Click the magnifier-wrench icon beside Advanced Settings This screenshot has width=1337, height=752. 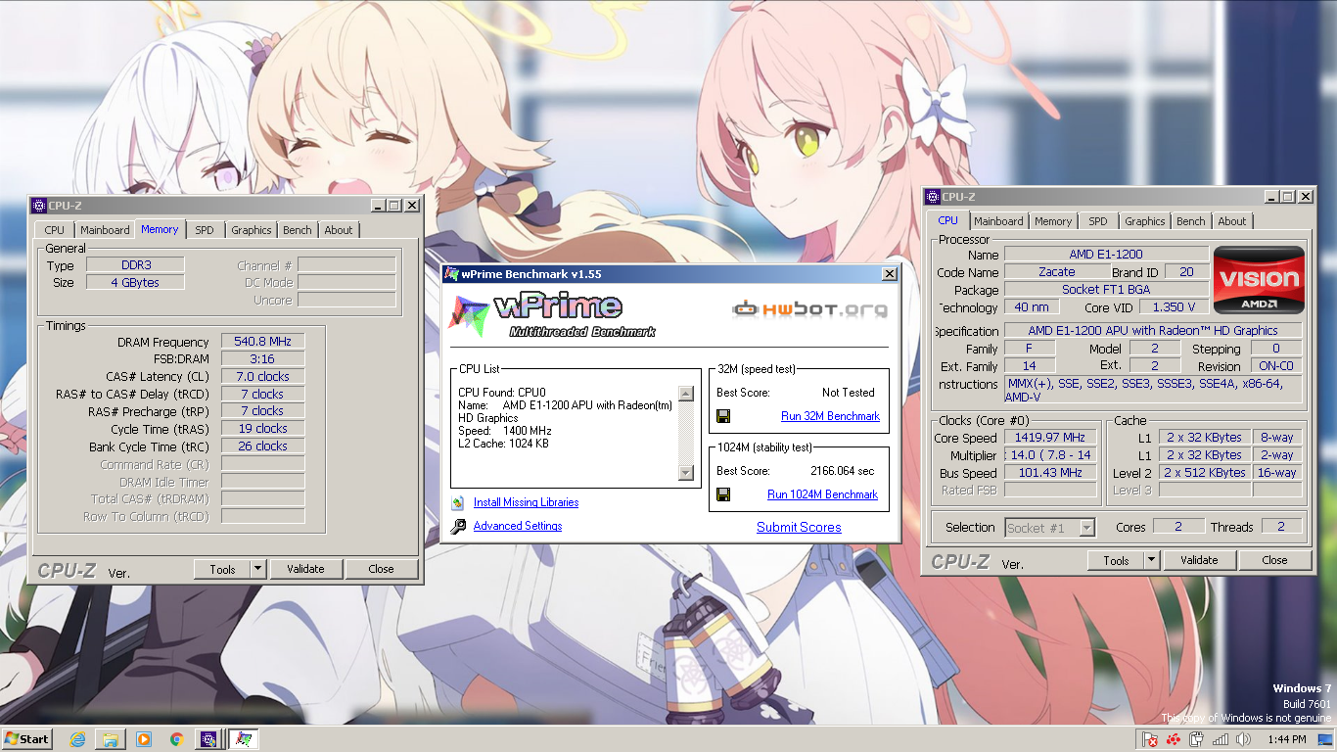coord(458,527)
